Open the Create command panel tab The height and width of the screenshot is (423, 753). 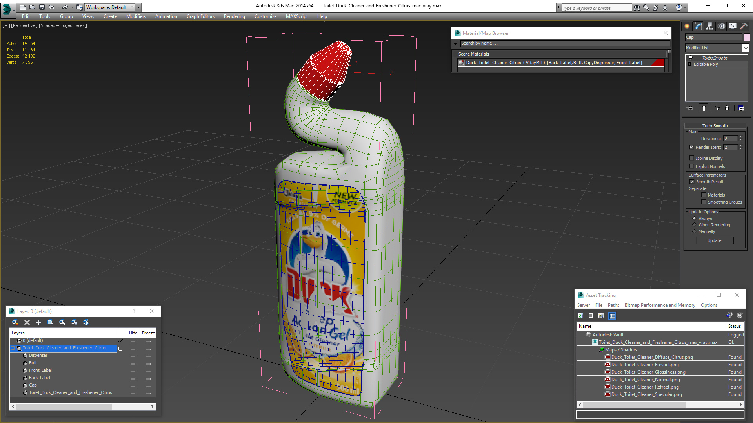pos(687,26)
